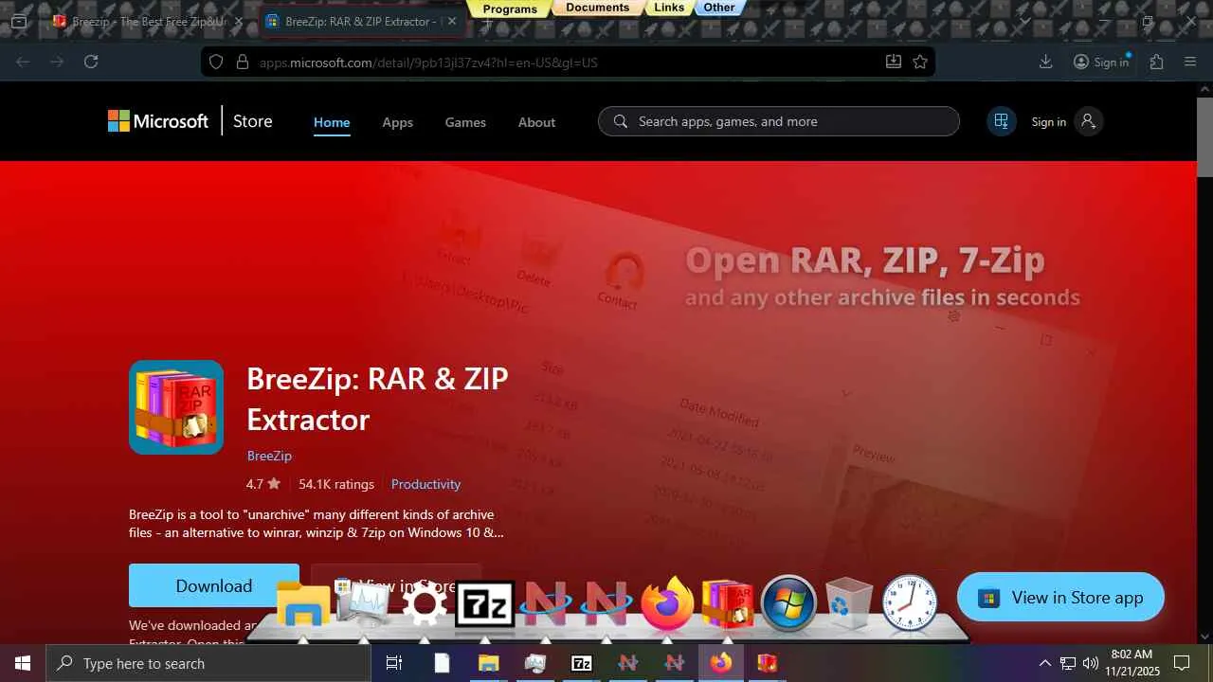This screenshot has width=1213, height=682.
Task: Open Firefox View at the tab strip start
Action: pos(19,21)
